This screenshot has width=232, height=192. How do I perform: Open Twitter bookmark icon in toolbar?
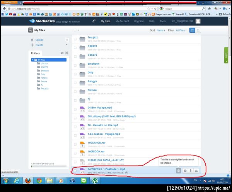point(7,14)
